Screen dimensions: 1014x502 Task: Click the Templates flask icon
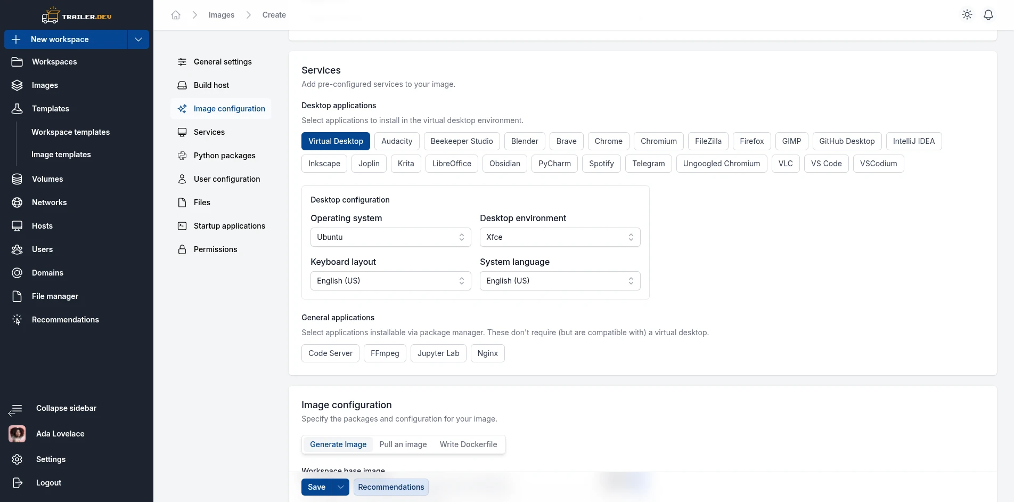tap(17, 109)
